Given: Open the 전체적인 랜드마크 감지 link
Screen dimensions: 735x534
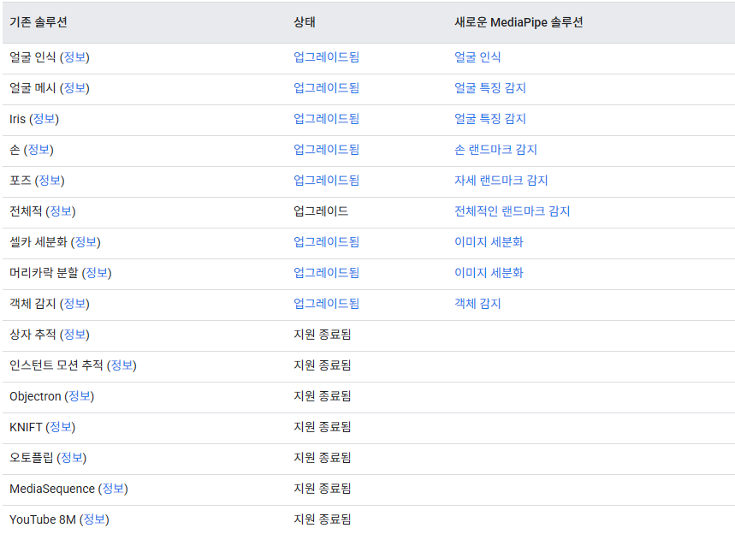Looking at the screenshot, I should tap(513, 211).
